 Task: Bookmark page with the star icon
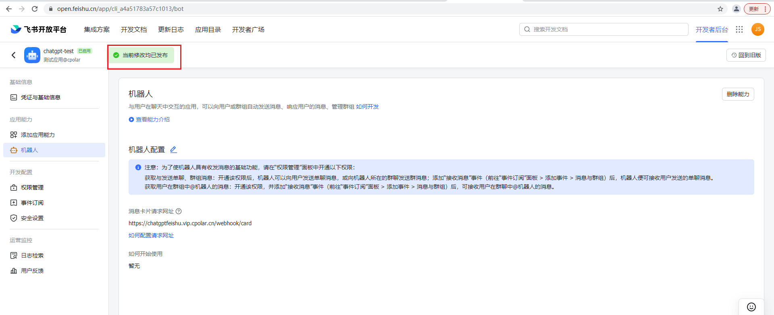click(x=720, y=9)
